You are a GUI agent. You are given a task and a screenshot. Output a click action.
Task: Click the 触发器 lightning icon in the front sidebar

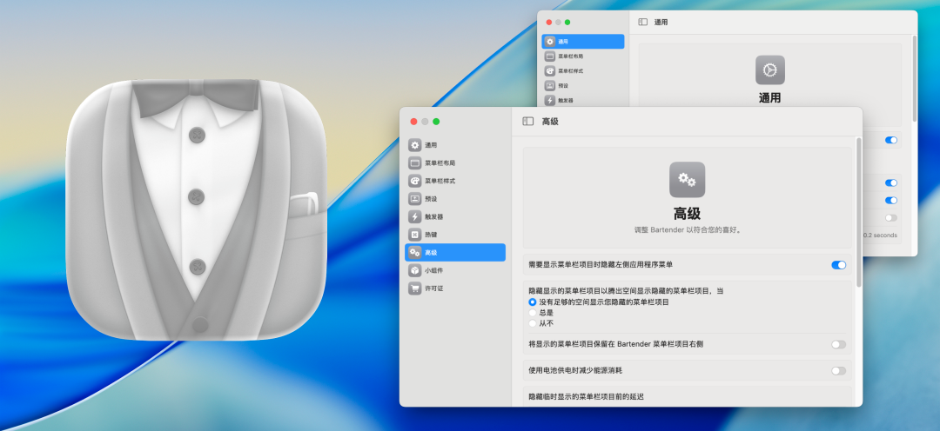pyautogui.click(x=415, y=216)
